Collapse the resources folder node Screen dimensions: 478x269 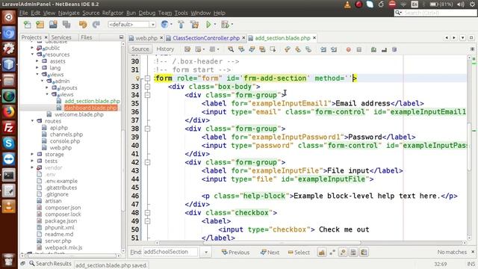32,55
